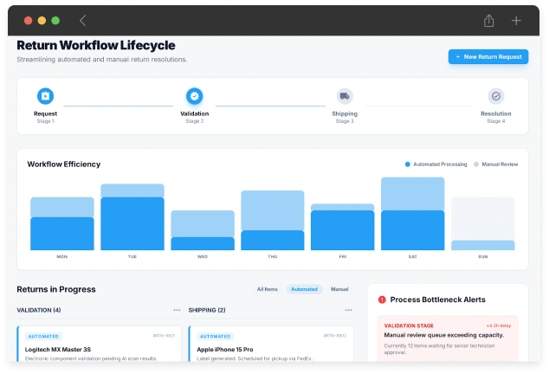Image resolution: width=549 pixels, height=374 pixels.
Task: Select the Validation stage checkmark icon
Action: point(194,96)
